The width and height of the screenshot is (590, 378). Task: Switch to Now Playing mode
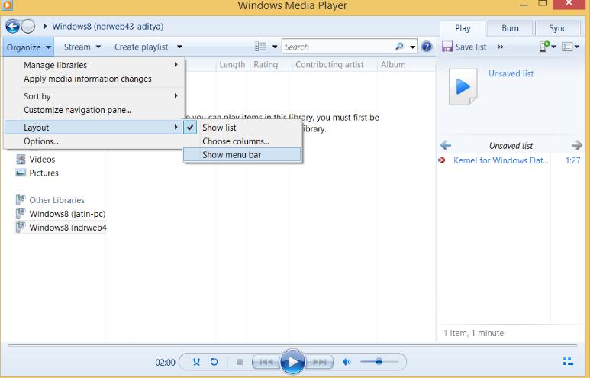pyautogui.click(x=568, y=362)
